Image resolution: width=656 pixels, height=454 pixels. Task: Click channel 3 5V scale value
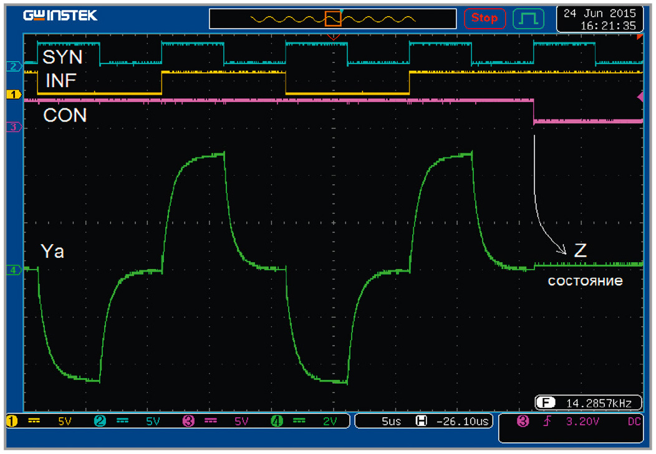coord(241,422)
